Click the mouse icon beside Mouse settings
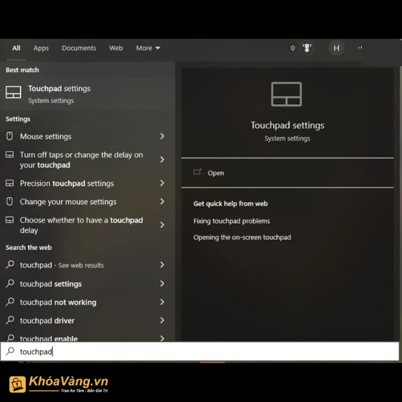The height and width of the screenshot is (402, 402). pyautogui.click(x=10, y=136)
